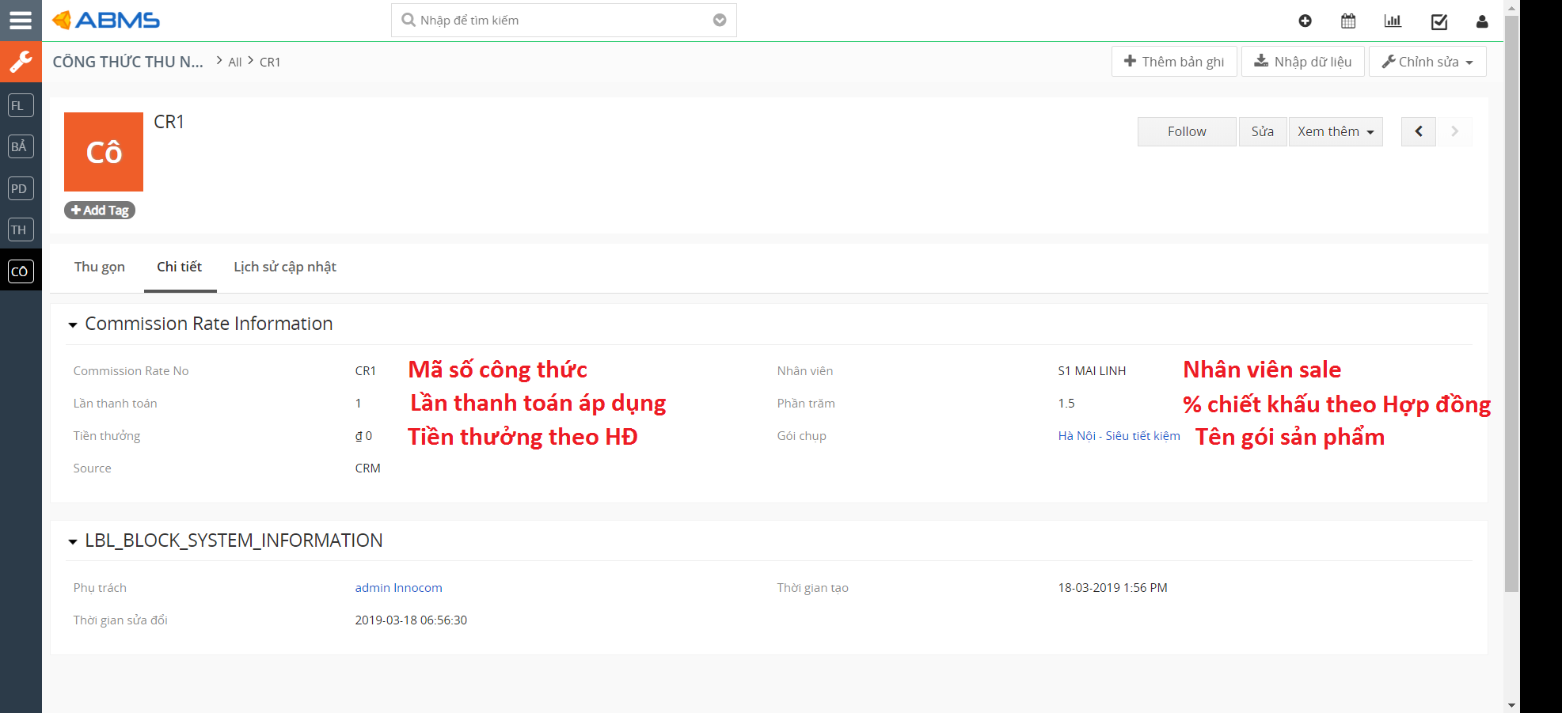Screen dimensions: 1562x713
Task: Open the Chỉnh sửa dropdown menu
Action: (x=1427, y=62)
